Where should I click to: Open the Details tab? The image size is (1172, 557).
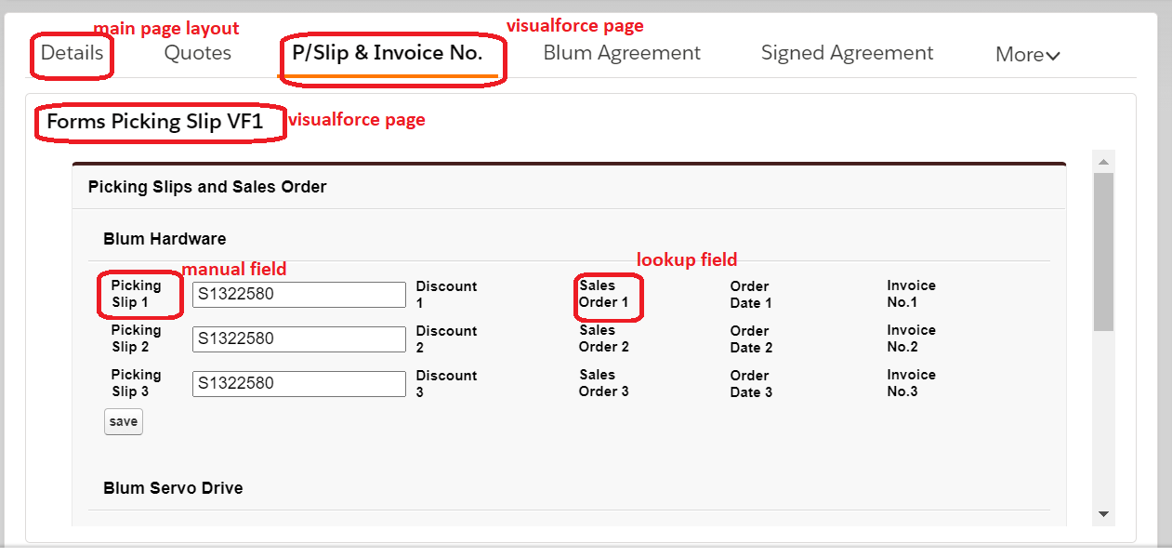pos(72,53)
